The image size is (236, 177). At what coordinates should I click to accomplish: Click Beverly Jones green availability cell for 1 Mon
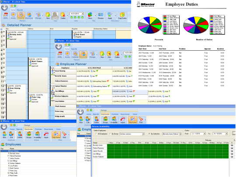point(111,146)
